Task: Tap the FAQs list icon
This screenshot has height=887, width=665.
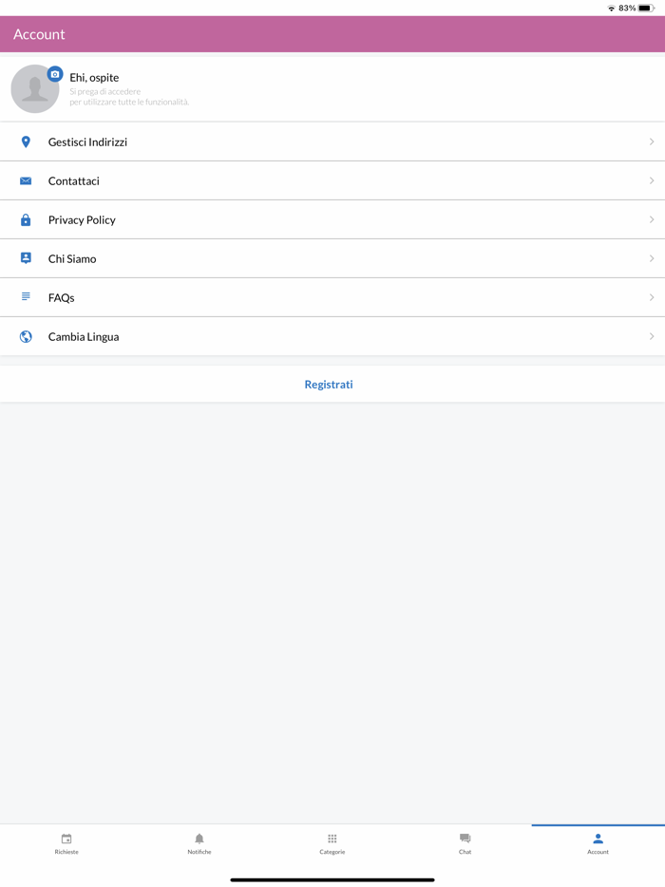Action: tap(25, 296)
